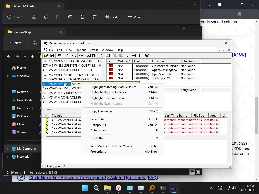
Task: Click Delete trash icon in depends22_x64 toolbar
Action: point(95,17)
